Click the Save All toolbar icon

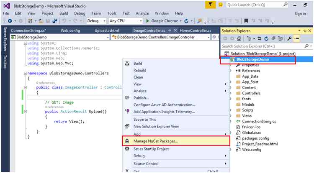(55, 21)
